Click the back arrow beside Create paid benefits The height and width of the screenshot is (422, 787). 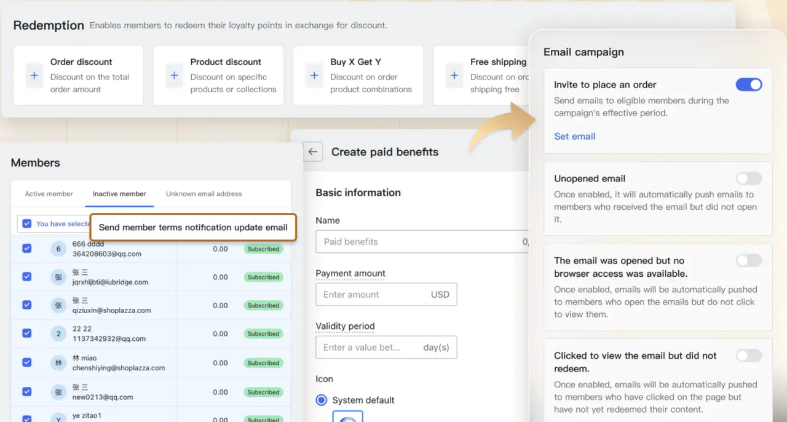click(x=313, y=152)
